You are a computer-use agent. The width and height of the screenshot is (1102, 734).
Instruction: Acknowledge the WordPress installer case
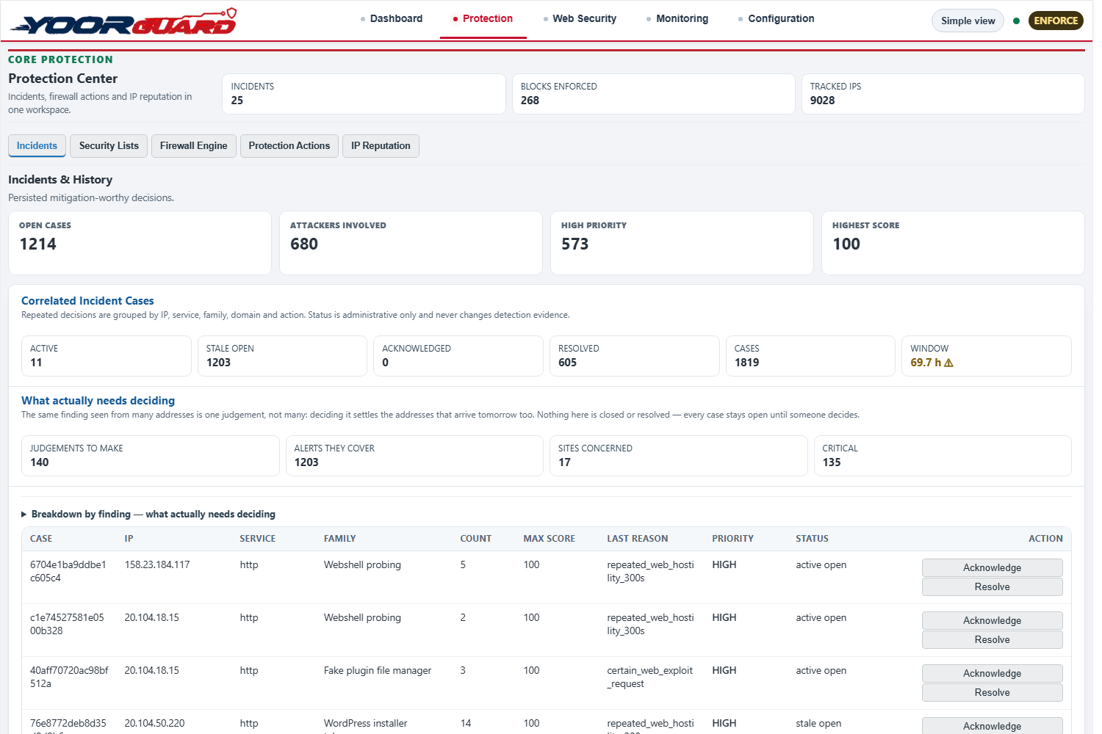(992, 725)
